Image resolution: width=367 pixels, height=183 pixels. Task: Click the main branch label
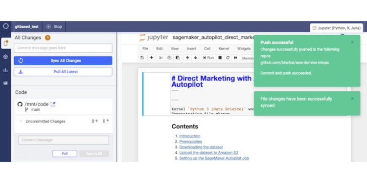35,109
